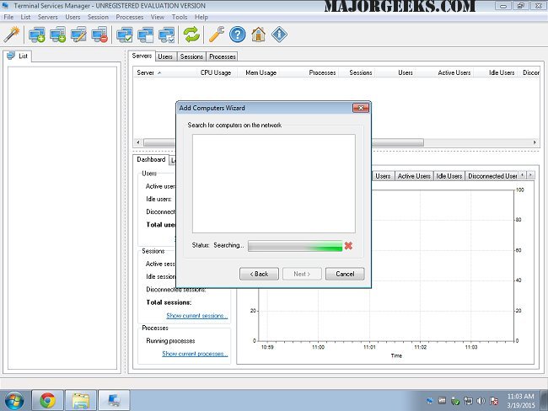The height and width of the screenshot is (411, 548).
Task: Click the volume speaker tray icon
Action: tap(481, 401)
